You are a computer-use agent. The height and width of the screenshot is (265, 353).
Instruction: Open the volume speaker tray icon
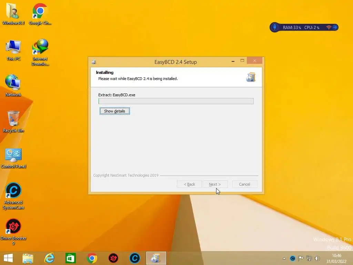pos(317,258)
